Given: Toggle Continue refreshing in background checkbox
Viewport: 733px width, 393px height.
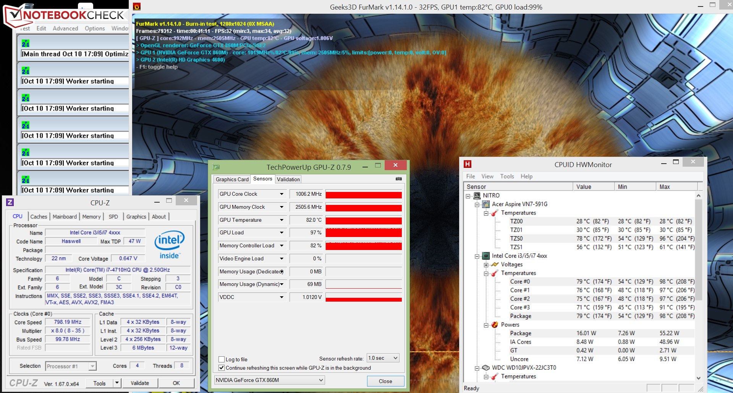Looking at the screenshot, I should (221, 368).
